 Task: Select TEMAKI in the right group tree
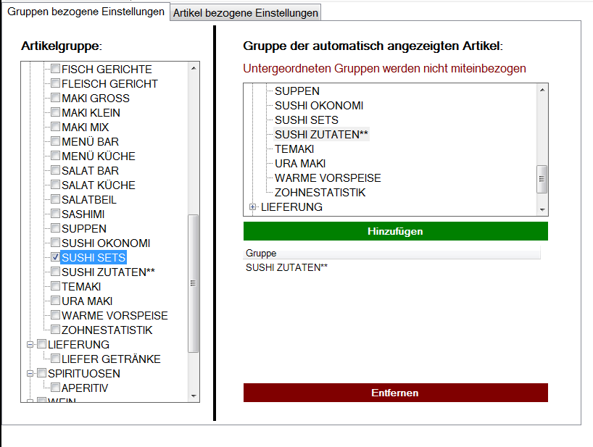294,149
